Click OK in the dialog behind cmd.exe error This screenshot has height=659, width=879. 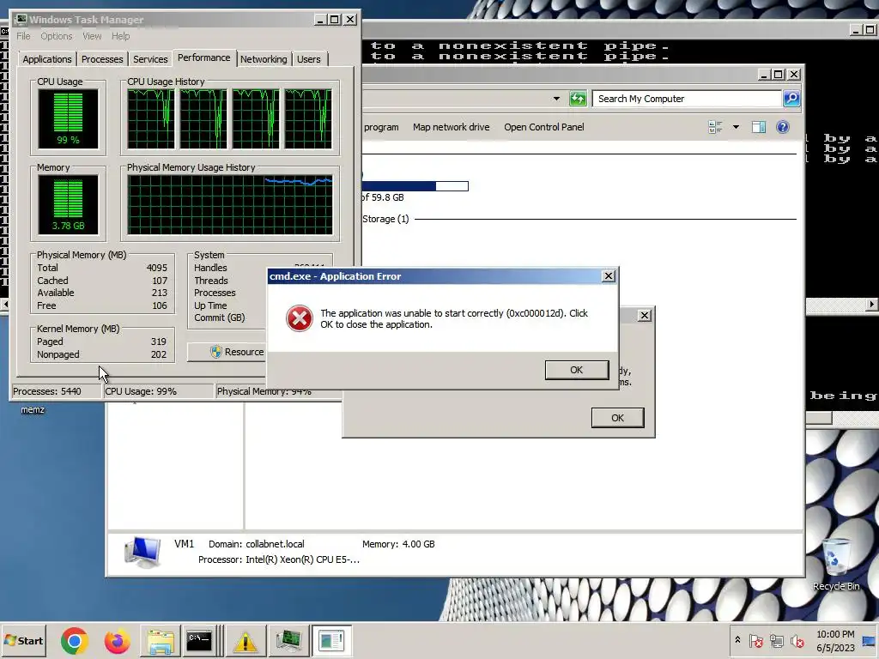(x=617, y=418)
